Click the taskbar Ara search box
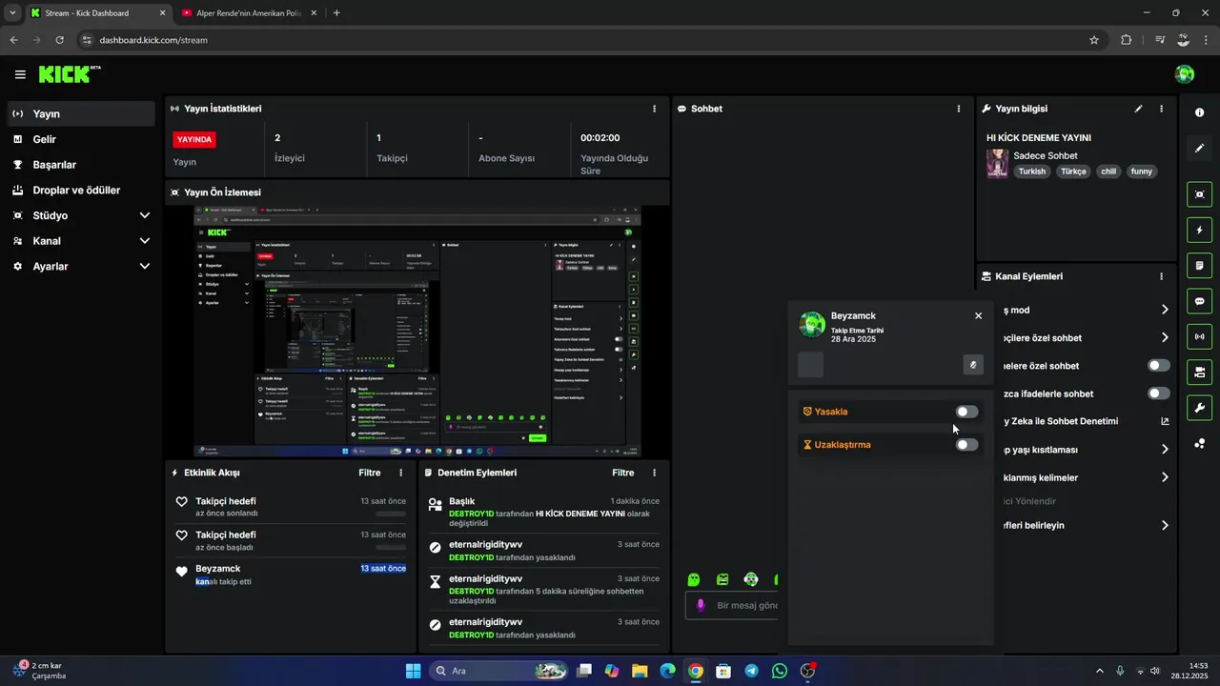 499,671
